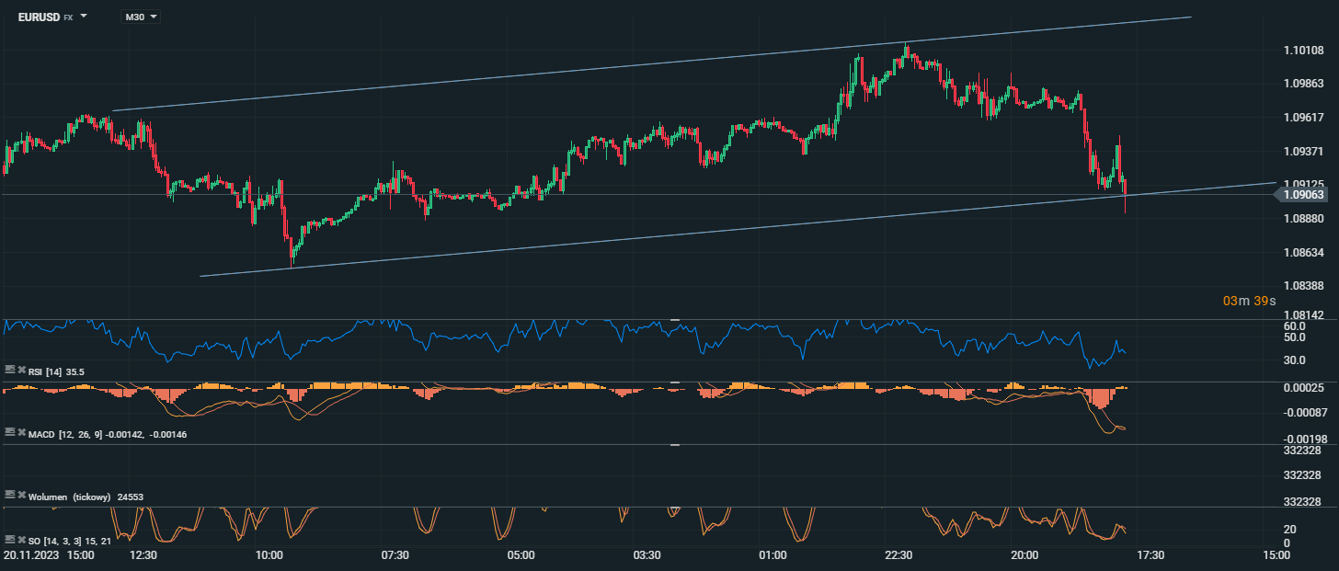
Task: Click RSI scale value 30.0
Action: tap(1295, 360)
